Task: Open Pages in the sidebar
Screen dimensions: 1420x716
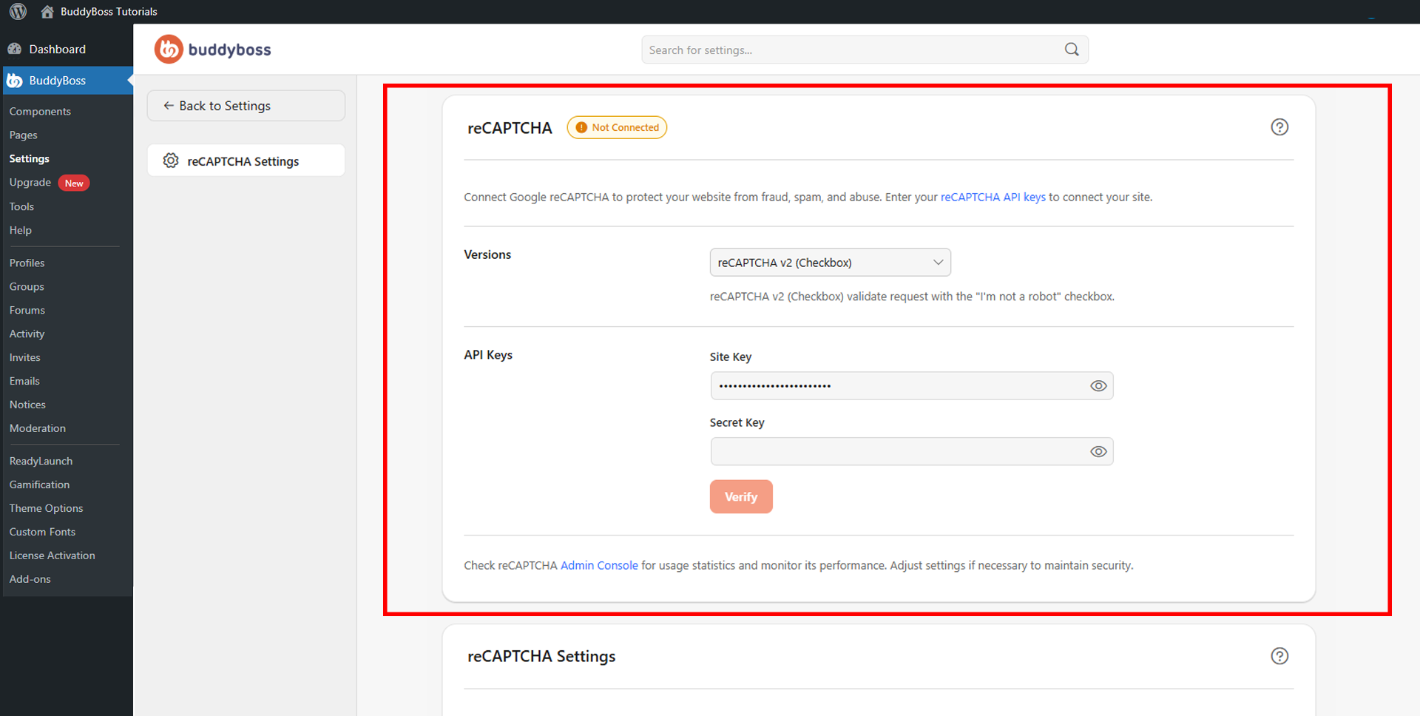Action: tap(23, 135)
